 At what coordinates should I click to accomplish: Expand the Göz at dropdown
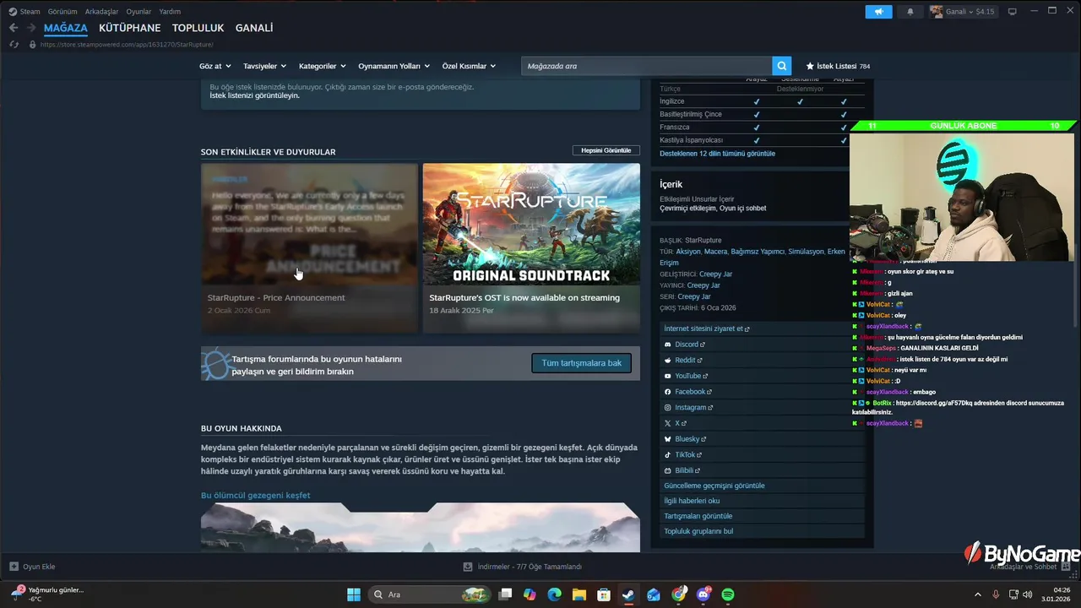coord(215,66)
